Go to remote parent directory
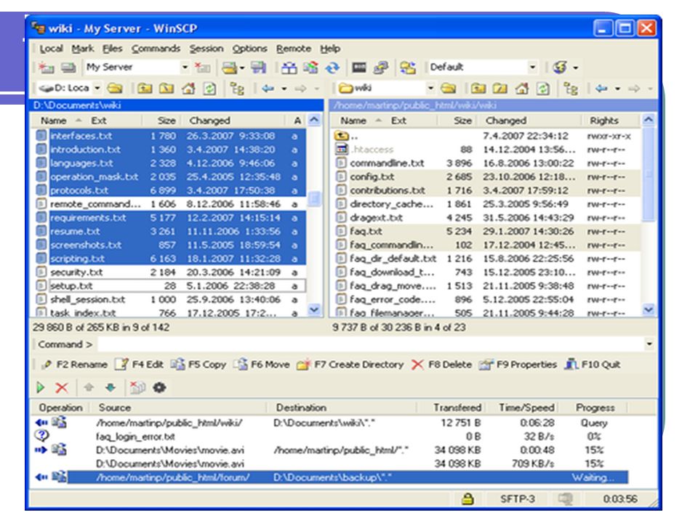This screenshot has width=698, height=523. (478, 89)
